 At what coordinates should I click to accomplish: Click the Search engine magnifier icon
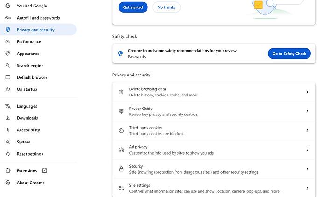pyautogui.click(x=7, y=66)
